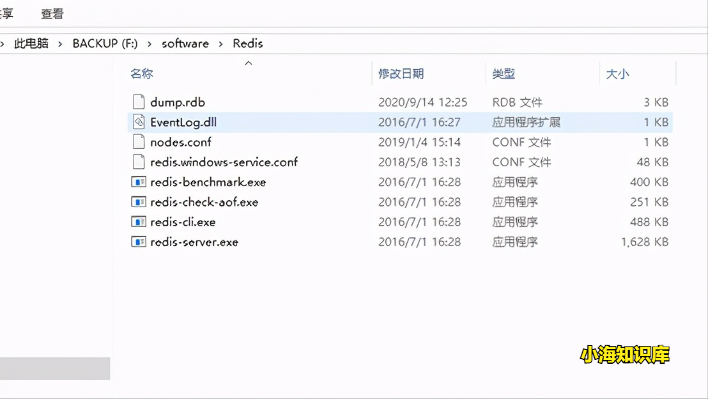This screenshot has width=708, height=399.
Task: Click the redis-server.exe application icon
Action: pos(139,242)
